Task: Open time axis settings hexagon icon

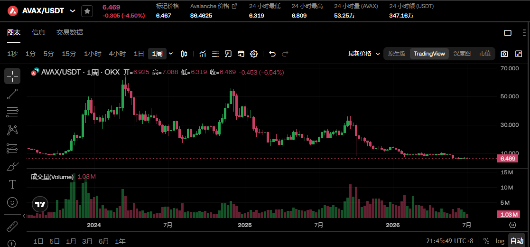Action: (x=512, y=225)
